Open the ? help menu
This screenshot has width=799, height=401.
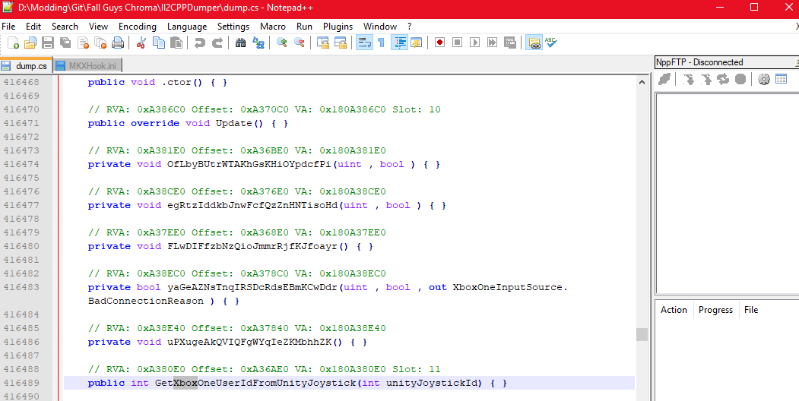click(x=409, y=27)
